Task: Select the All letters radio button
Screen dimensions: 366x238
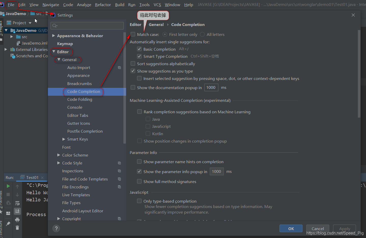Action: 202,34
